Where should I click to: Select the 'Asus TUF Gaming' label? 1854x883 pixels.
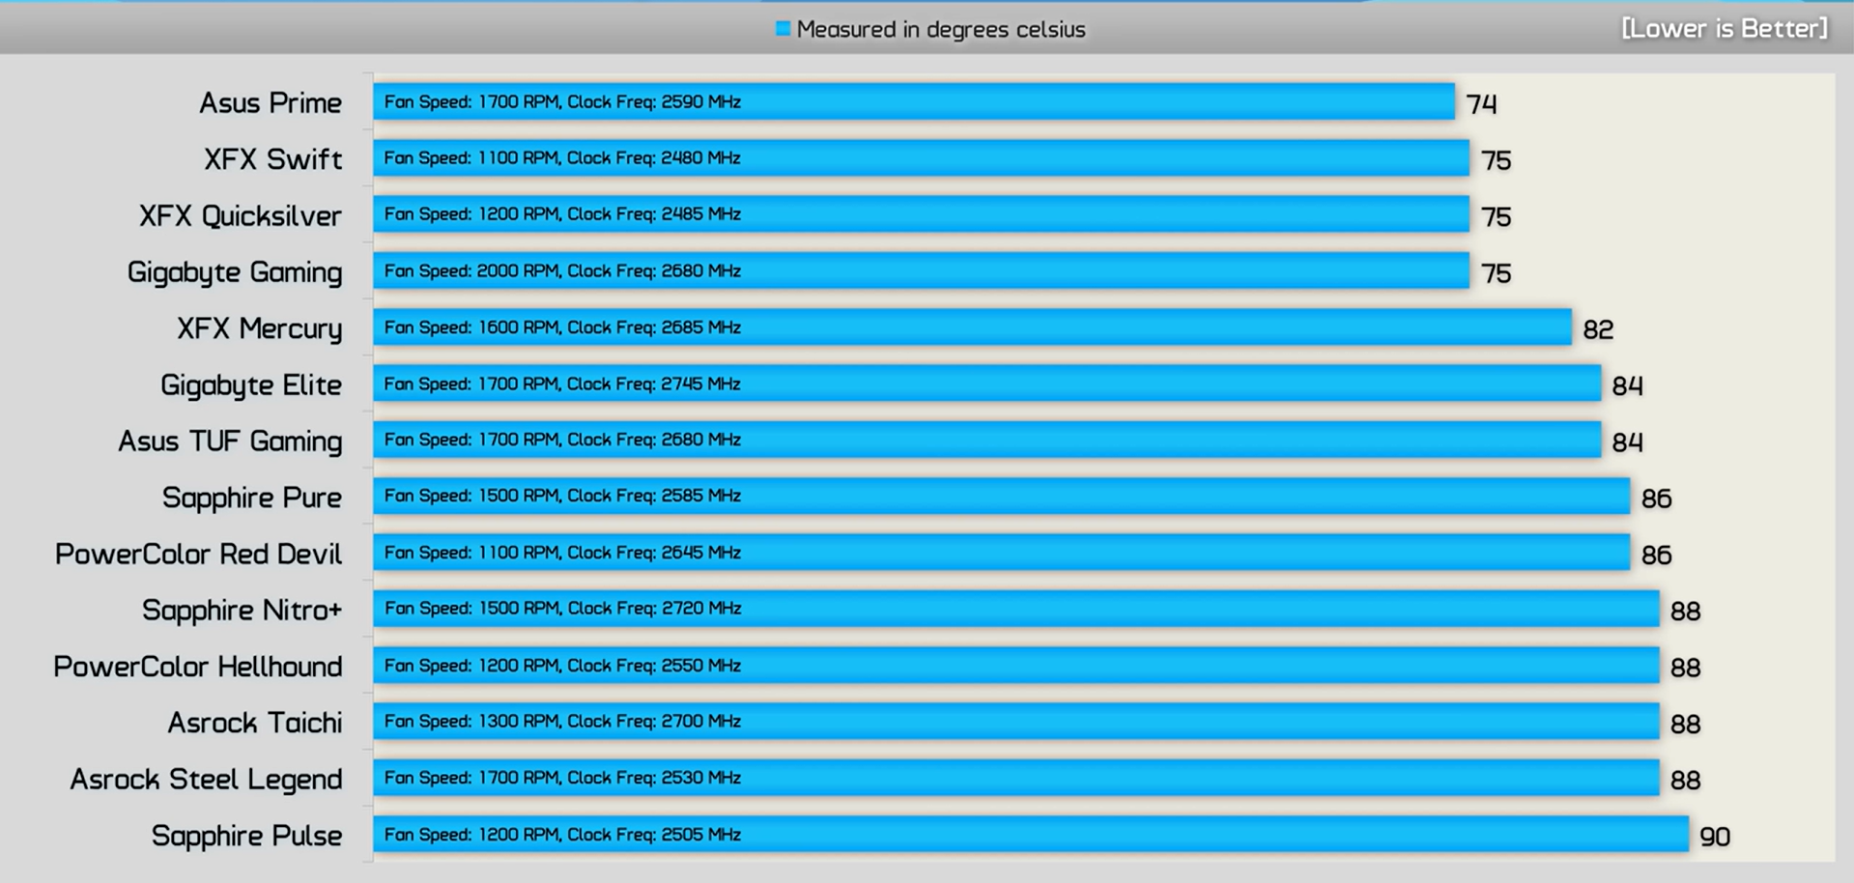point(230,441)
